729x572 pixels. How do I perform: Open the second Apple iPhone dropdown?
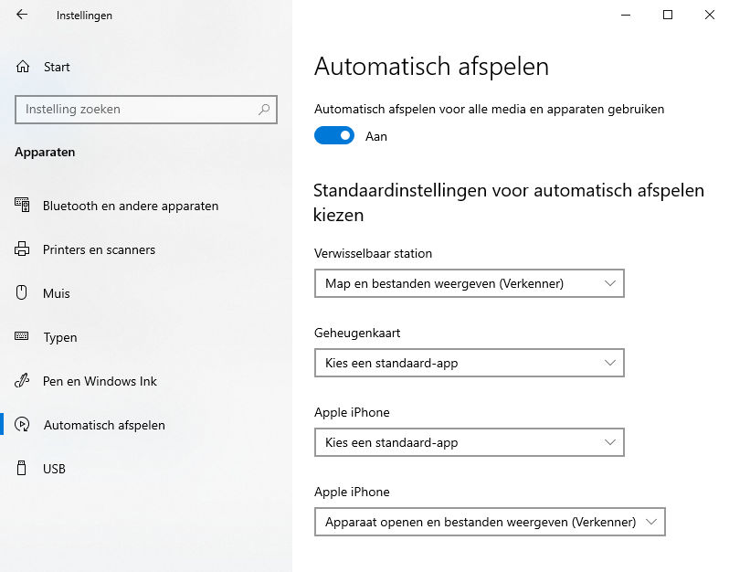coord(490,522)
